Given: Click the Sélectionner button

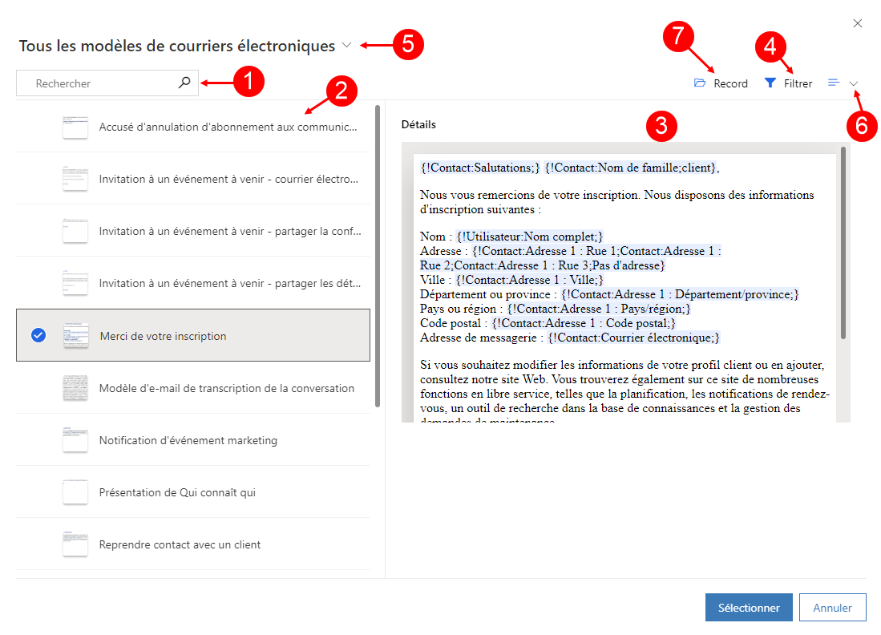Looking at the screenshot, I should pyautogui.click(x=748, y=607).
